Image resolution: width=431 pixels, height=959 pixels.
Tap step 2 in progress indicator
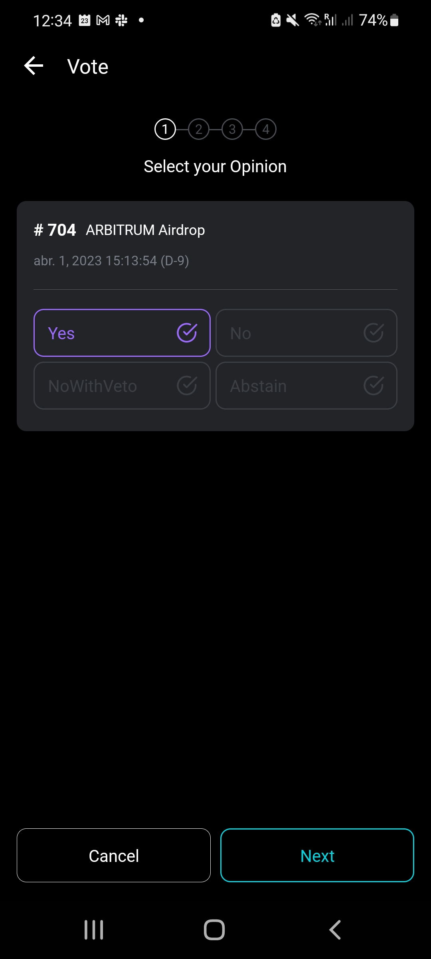199,129
